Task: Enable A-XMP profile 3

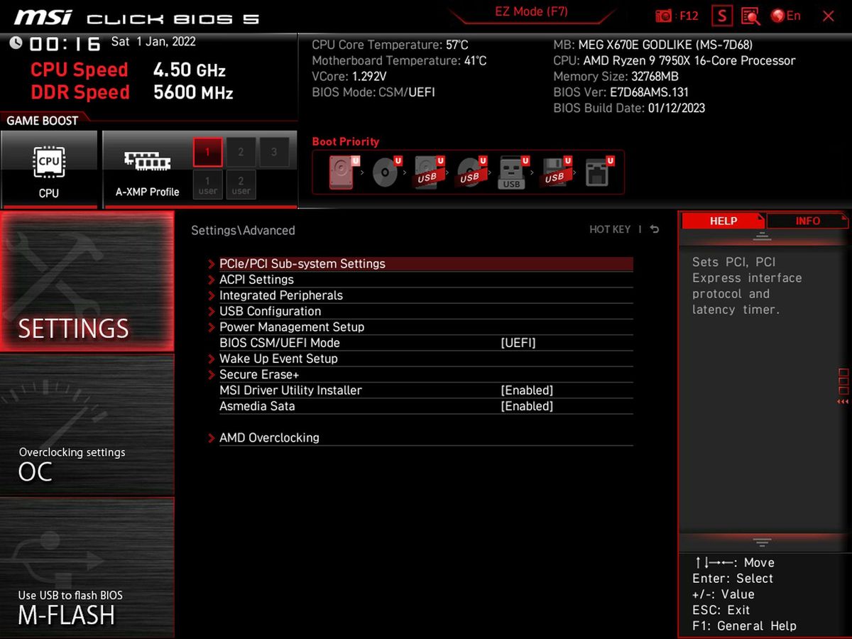Action: tap(274, 152)
